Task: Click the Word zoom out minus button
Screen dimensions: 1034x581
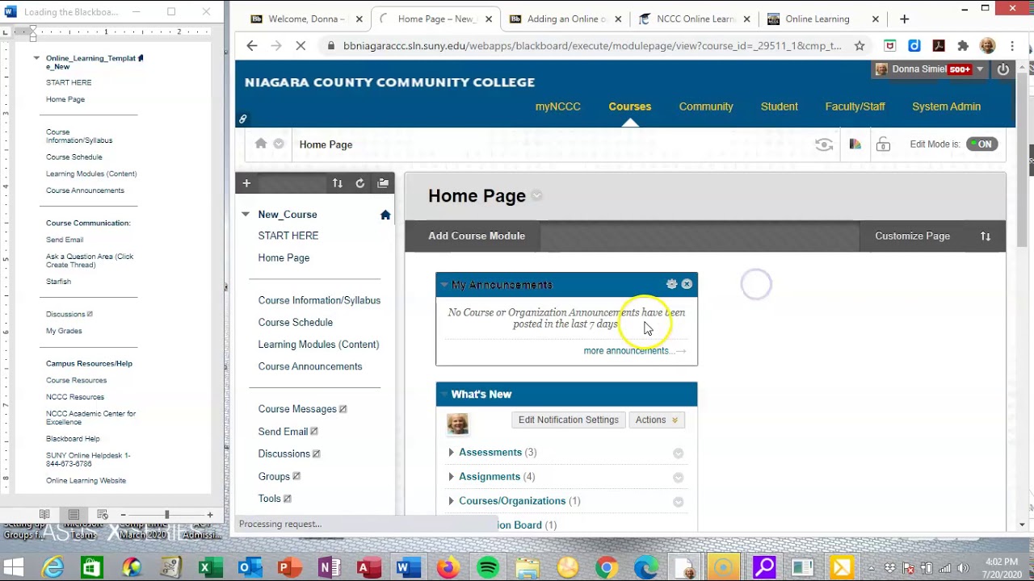Action: 123,515
